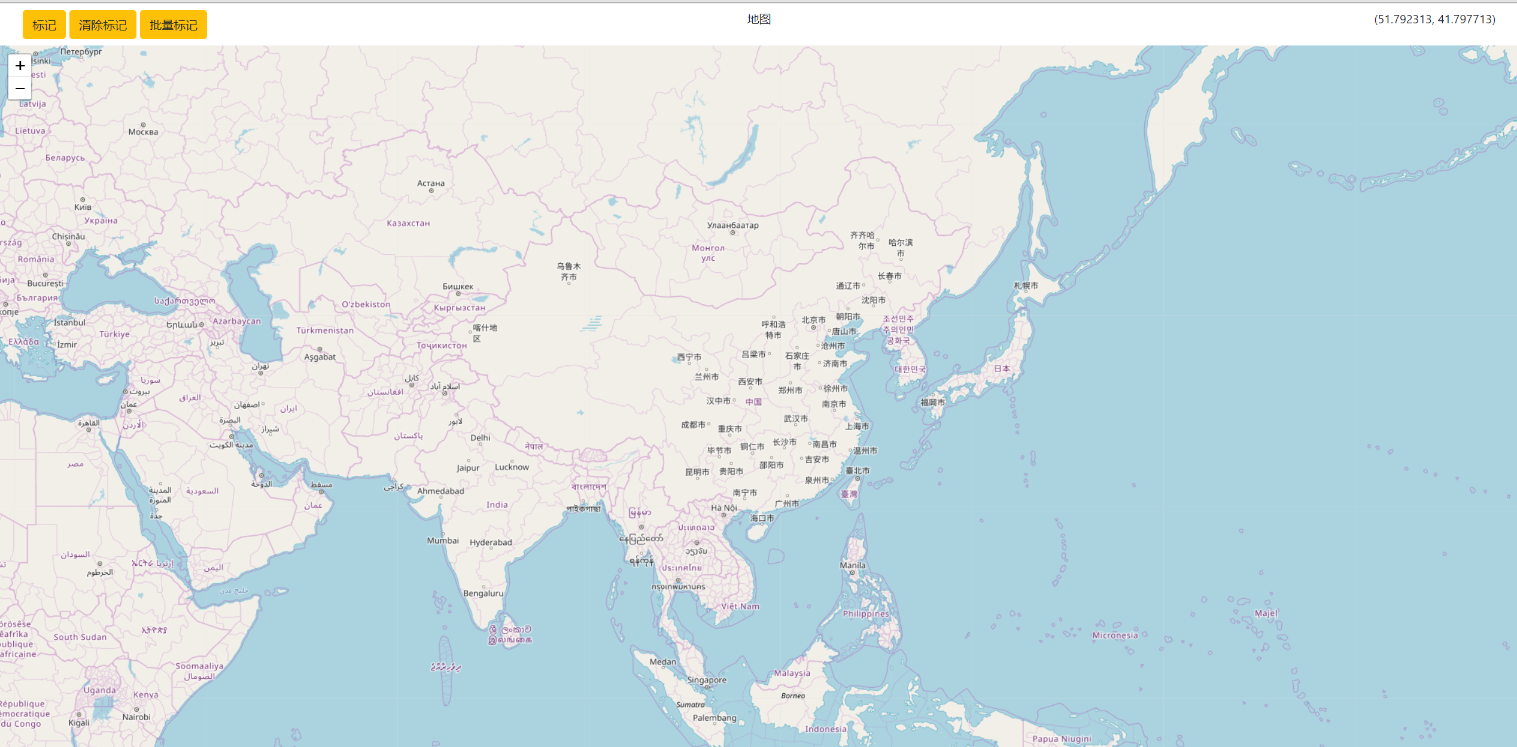
Task: Click the Nairobi city label
Action: click(136, 717)
